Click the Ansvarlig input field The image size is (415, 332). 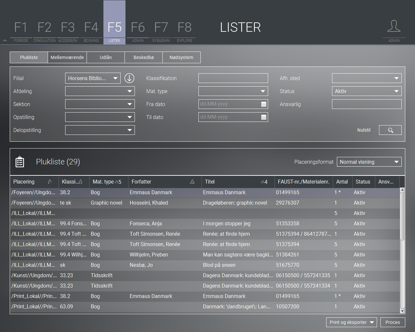coord(367,104)
